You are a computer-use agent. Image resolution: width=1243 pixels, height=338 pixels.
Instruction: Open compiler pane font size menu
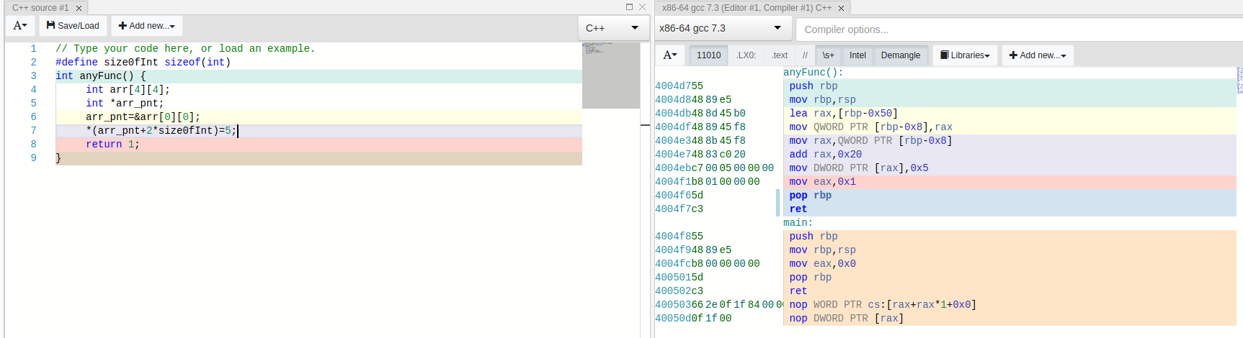pyautogui.click(x=670, y=55)
